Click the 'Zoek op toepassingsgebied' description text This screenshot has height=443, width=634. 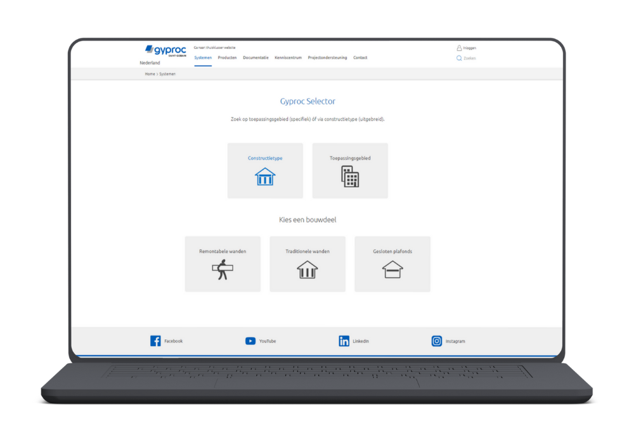(x=307, y=119)
